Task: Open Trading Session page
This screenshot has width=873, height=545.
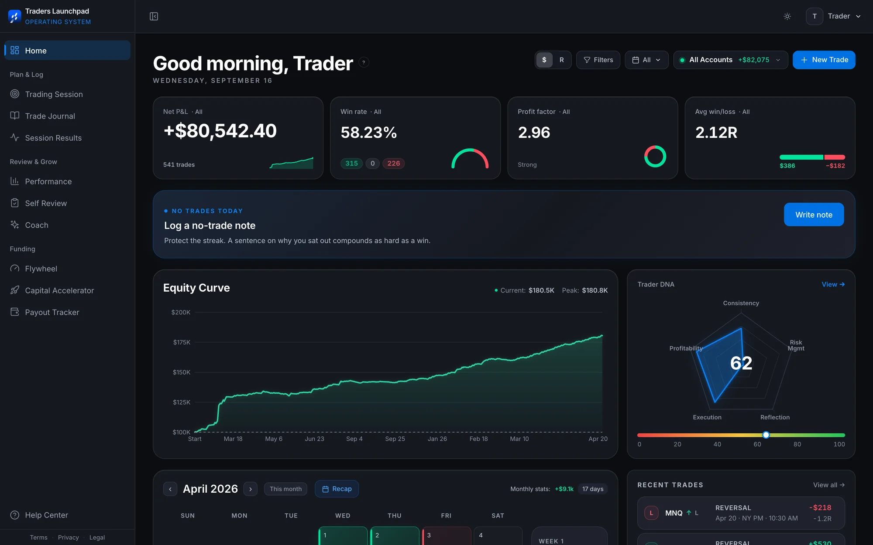Action: [x=68, y=94]
